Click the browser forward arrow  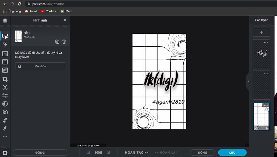(x=12, y=4)
